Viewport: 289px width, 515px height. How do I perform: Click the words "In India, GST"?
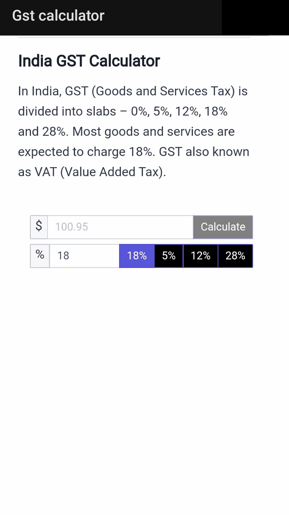pos(53,91)
